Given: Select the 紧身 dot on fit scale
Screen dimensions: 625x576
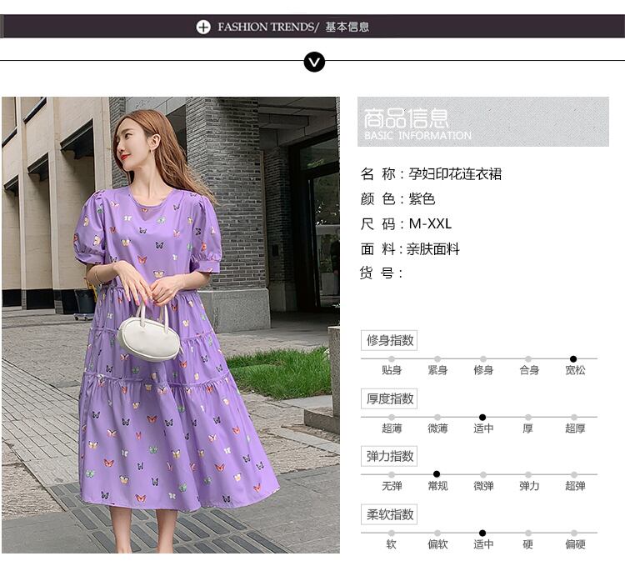Looking at the screenshot, I should click(x=437, y=358).
